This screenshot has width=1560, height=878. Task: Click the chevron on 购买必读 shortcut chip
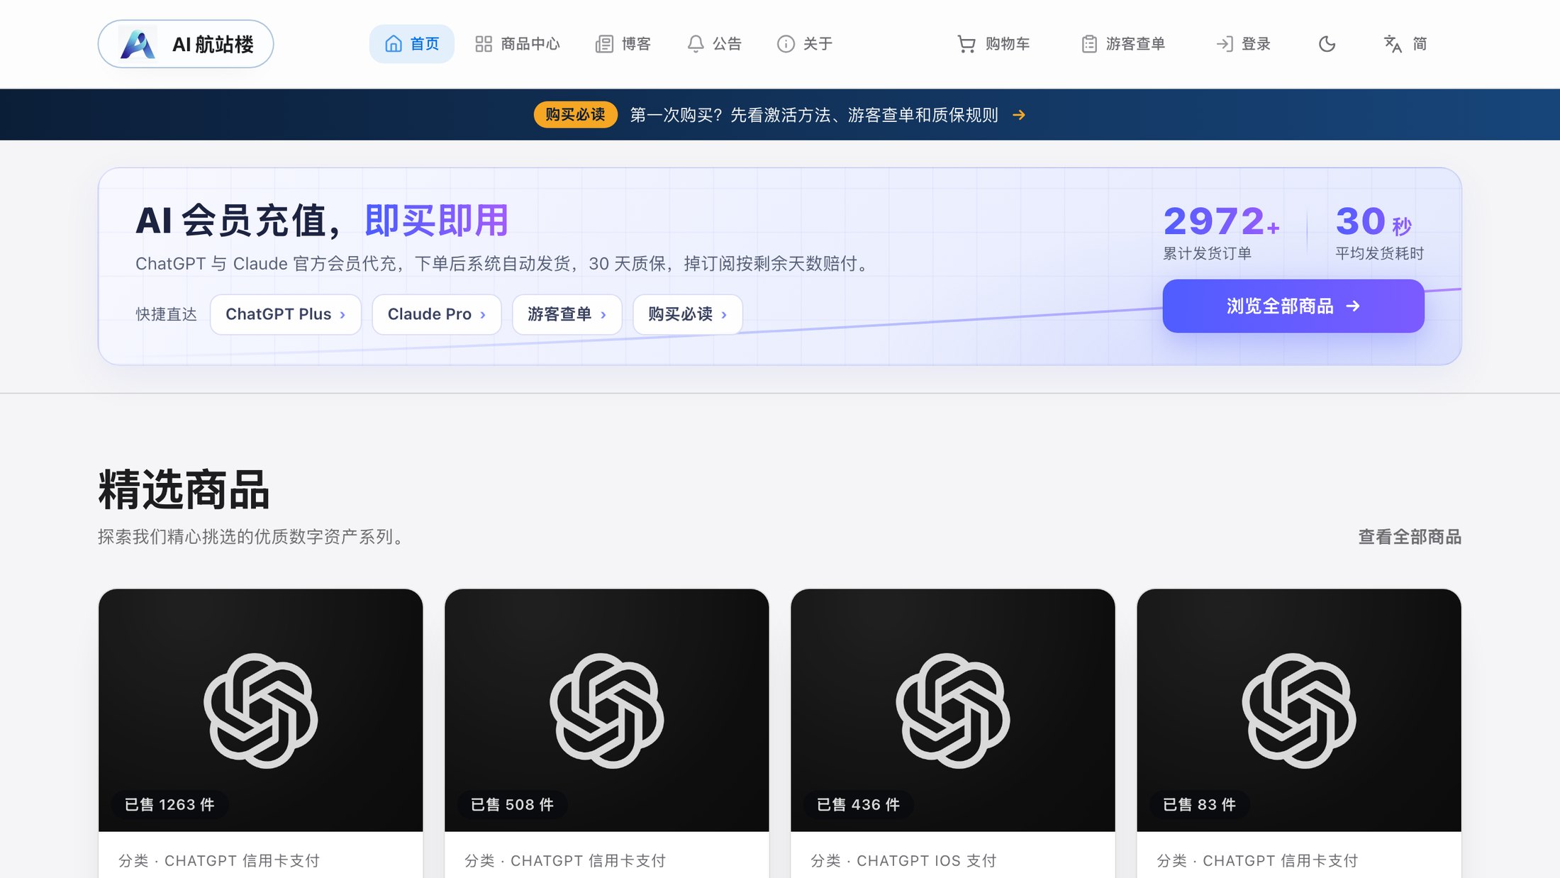click(724, 315)
